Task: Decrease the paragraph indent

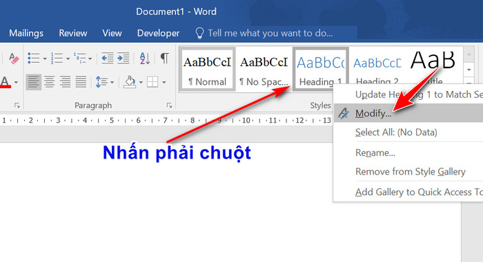Action: click(x=107, y=58)
